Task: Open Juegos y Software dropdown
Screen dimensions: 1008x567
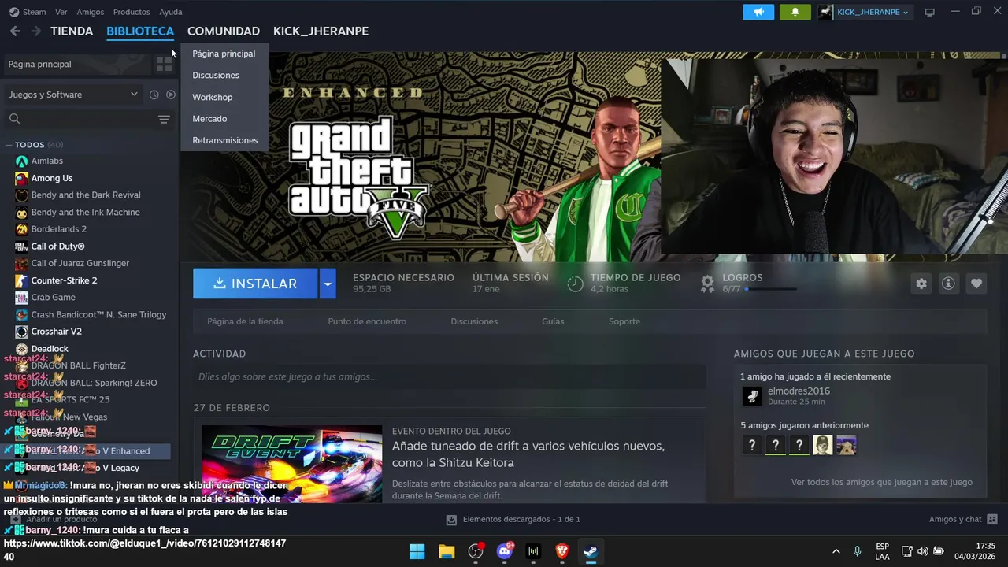Action: click(x=72, y=94)
